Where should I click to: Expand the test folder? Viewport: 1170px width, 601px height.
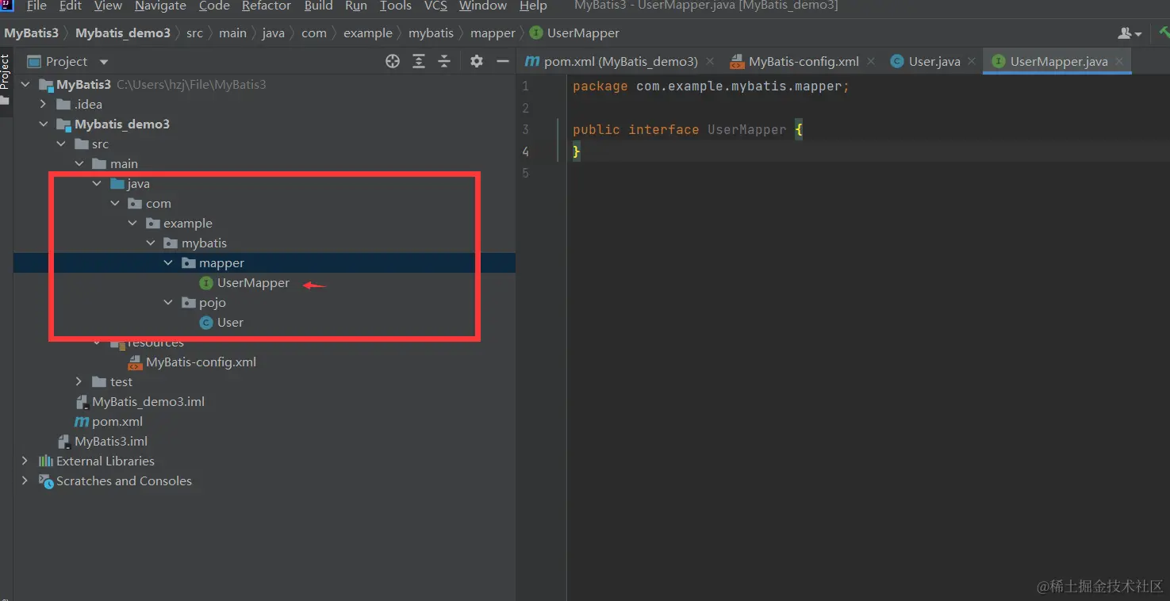pos(79,381)
